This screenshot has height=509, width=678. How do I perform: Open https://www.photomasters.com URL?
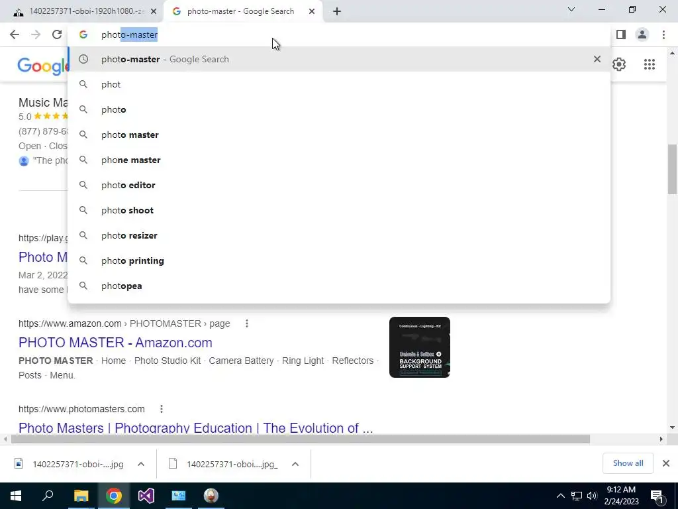pos(81,408)
